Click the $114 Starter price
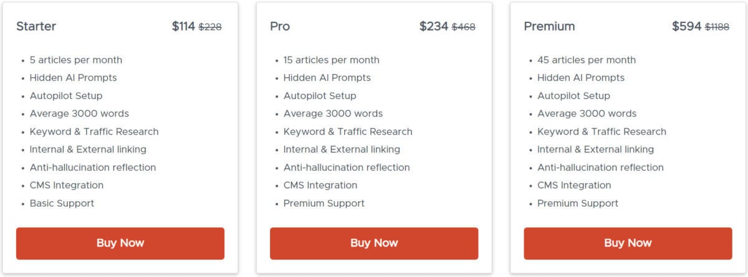 click(183, 27)
